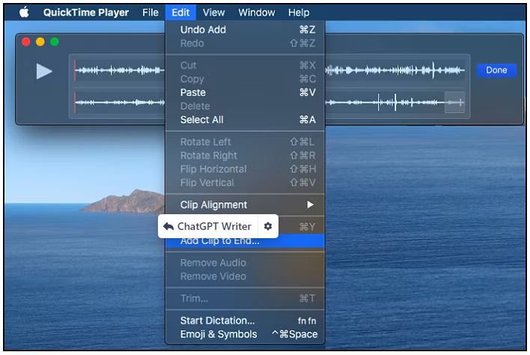Minimize window with yellow button
The image size is (530, 355).
click(x=40, y=42)
